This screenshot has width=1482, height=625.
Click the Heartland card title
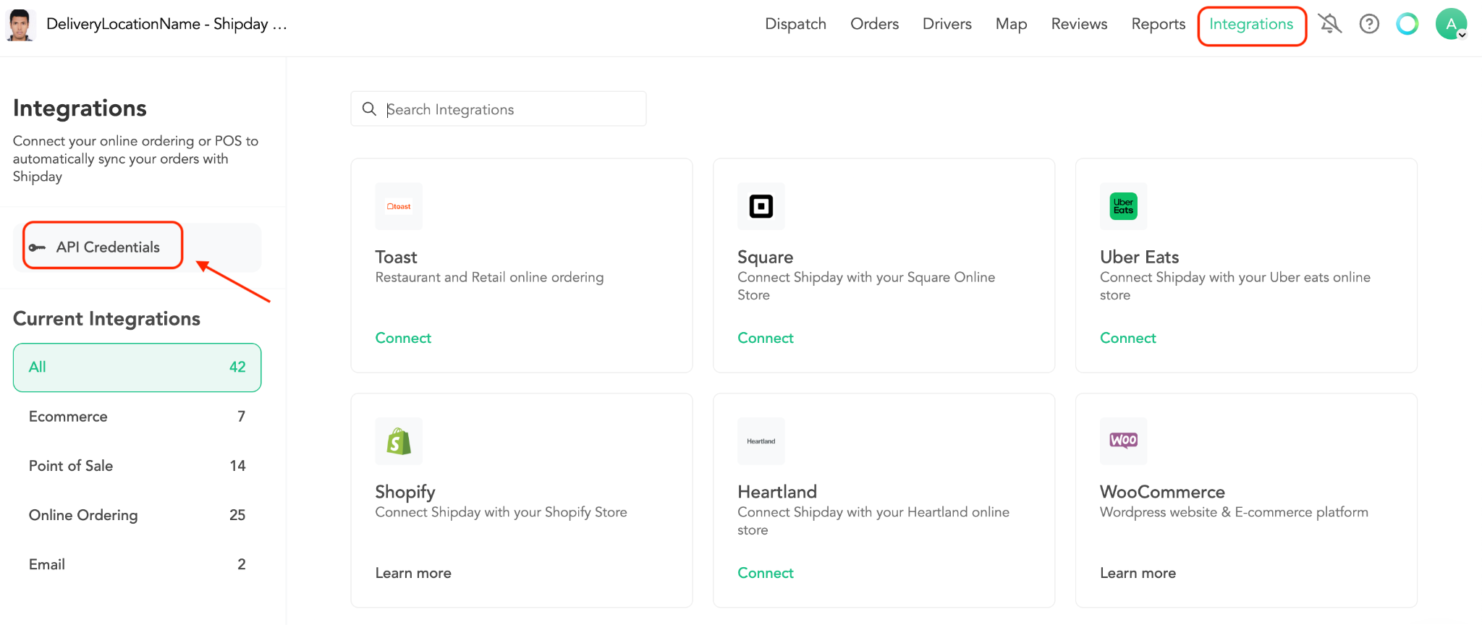click(x=777, y=492)
